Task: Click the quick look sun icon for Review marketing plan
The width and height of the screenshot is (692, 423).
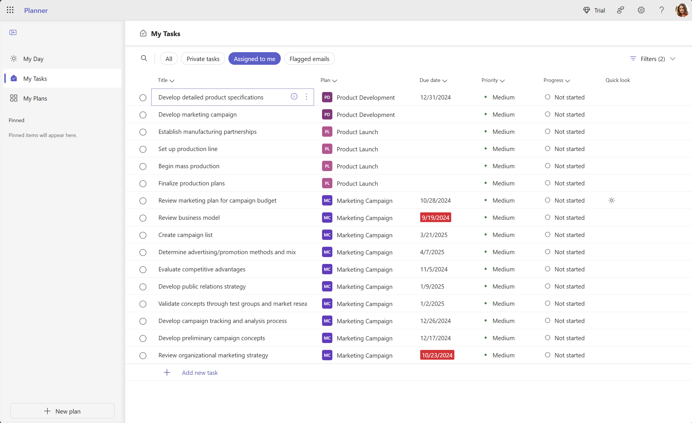Action: [x=611, y=200]
